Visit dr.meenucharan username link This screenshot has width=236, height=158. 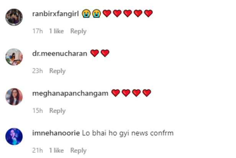pos(60,54)
